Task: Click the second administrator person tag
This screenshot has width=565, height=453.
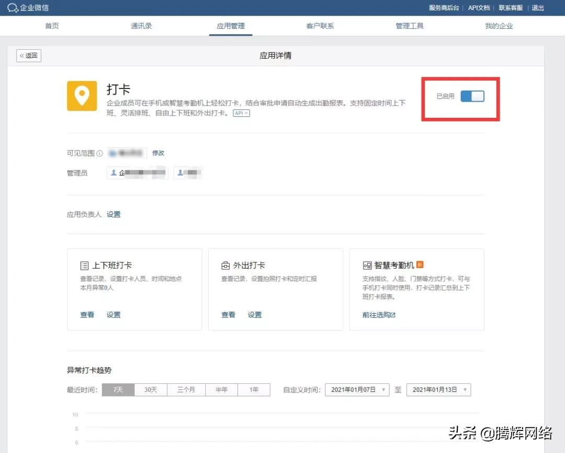Action: (x=188, y=173)
